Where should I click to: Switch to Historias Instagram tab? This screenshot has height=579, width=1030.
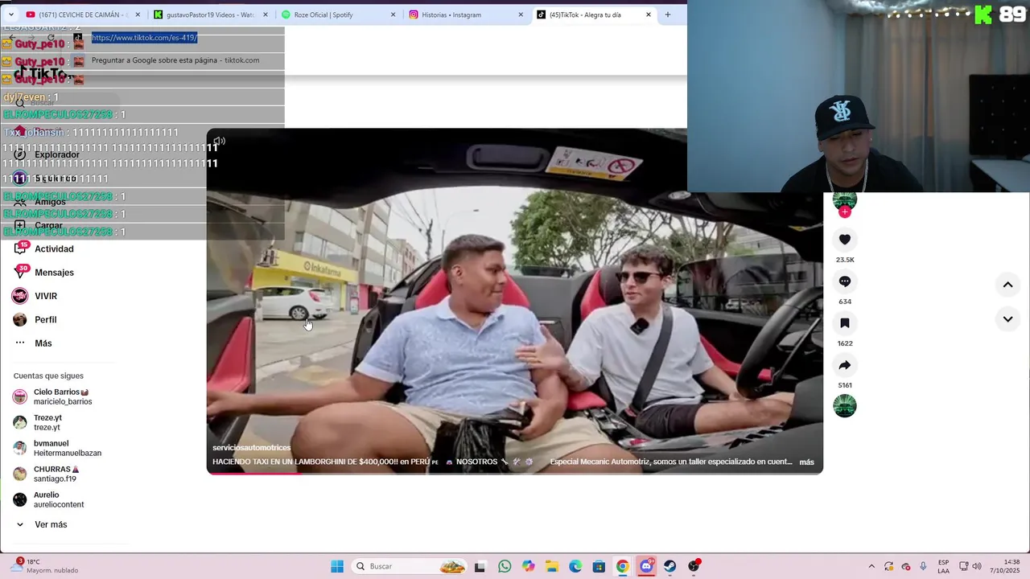pos(451,14)
